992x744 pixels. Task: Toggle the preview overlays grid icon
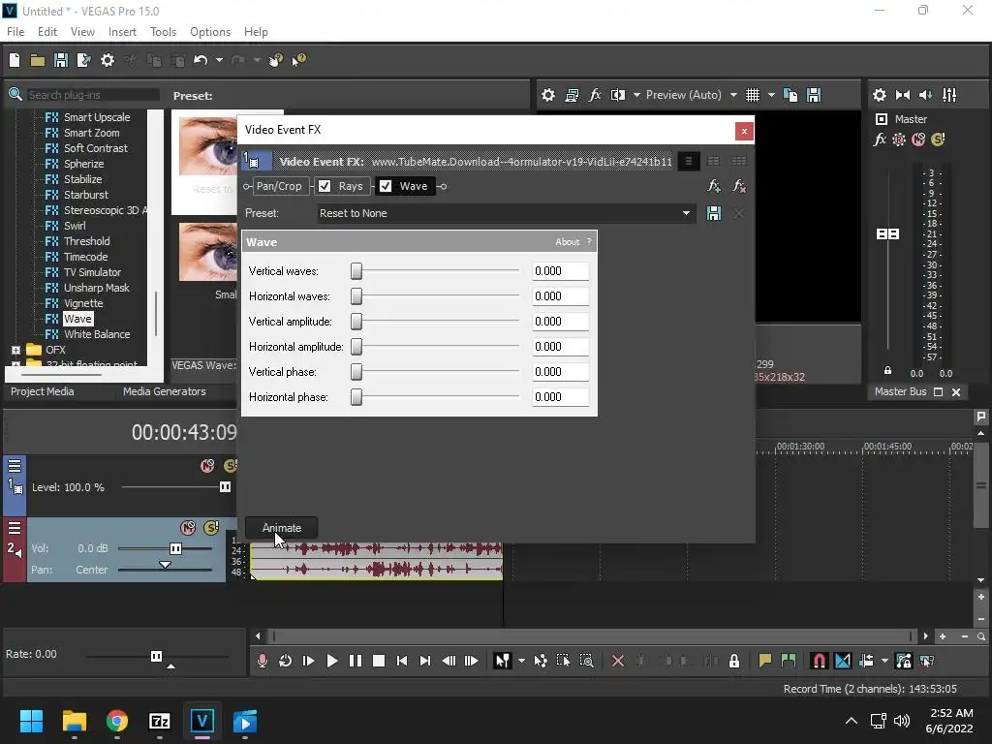pos(752,95)
